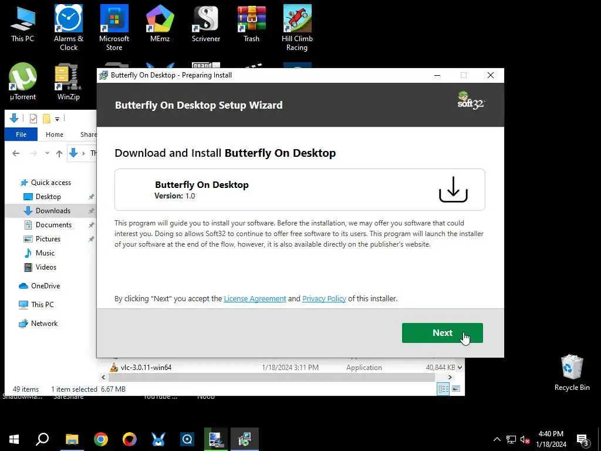Select the MEmz desktop icon
The height and width of the screenshot is (451, 601).
[x=160, y=23]
